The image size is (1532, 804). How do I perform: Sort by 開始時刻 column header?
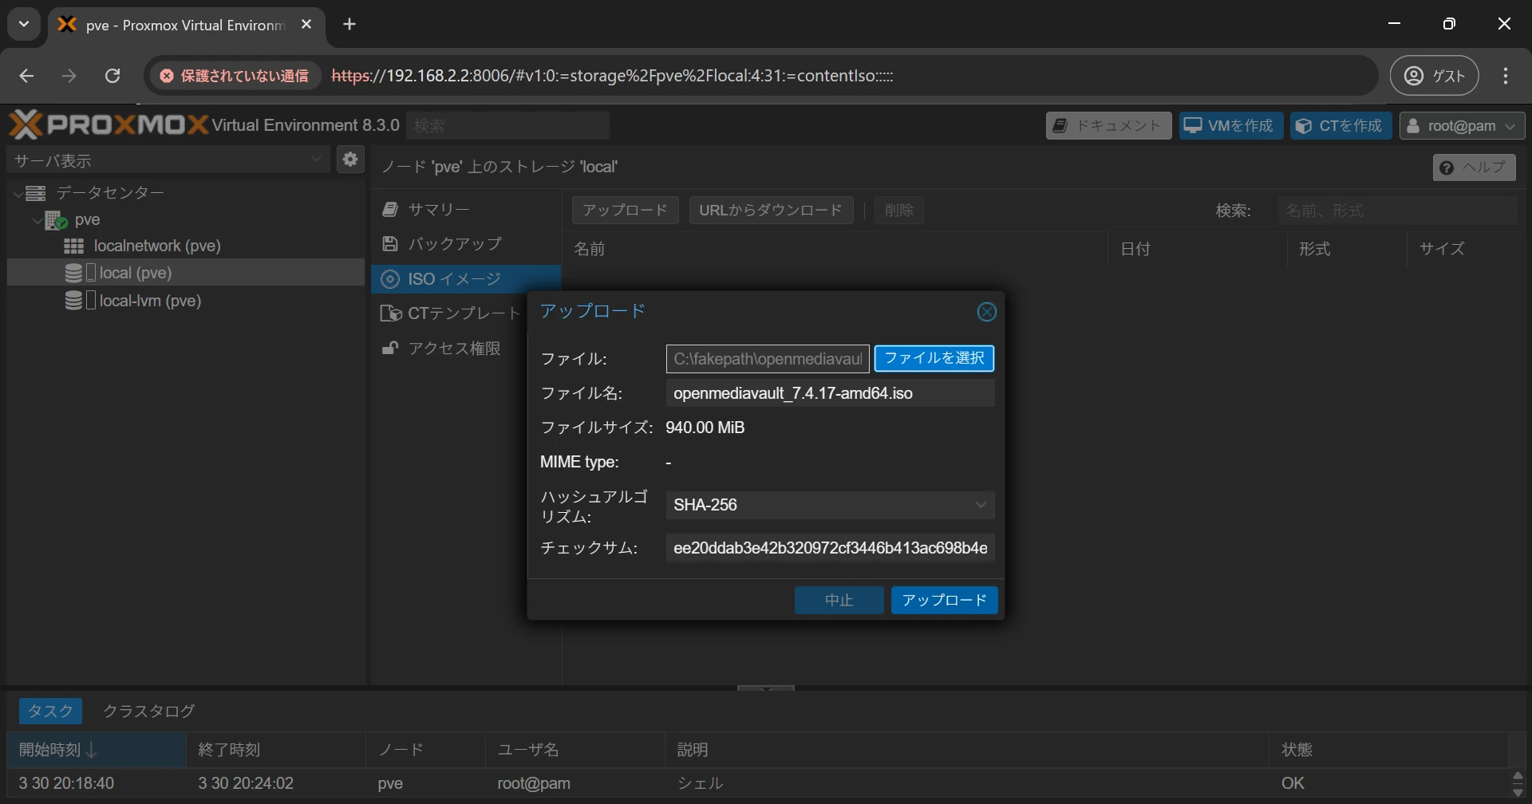(x=96, y=750)
